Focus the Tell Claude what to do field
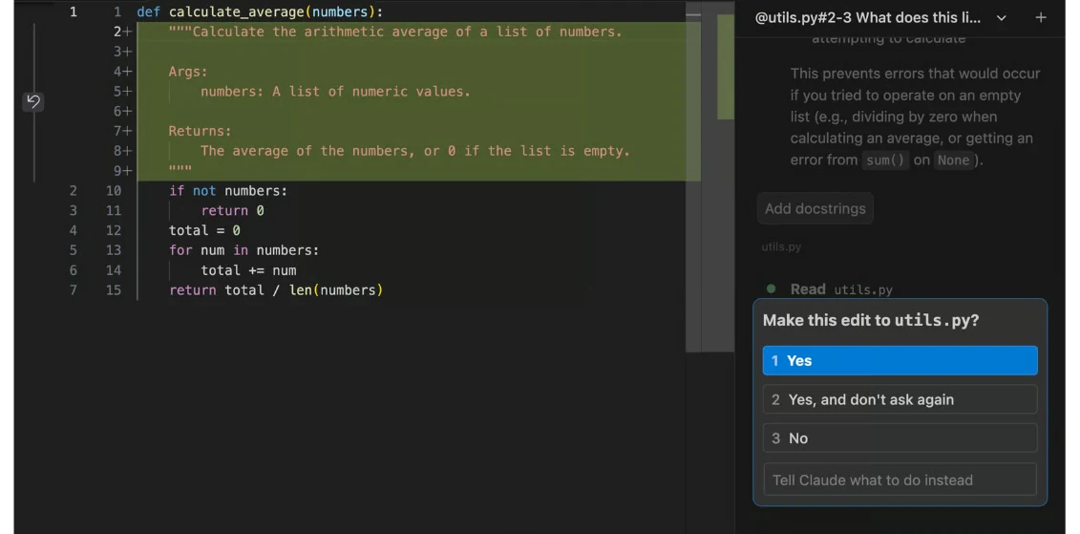The image size is (1080, 534). (900, 480)
